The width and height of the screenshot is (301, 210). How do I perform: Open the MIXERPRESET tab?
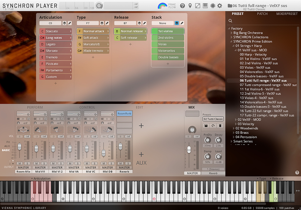[x=287, y=14]
